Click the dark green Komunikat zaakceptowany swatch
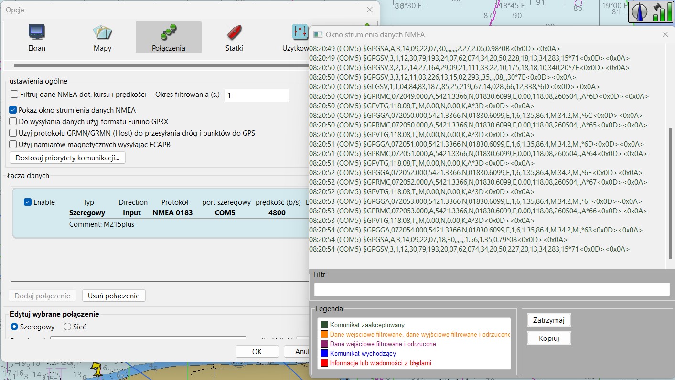This screenshot has width=675, height=380. pos(324,325)
